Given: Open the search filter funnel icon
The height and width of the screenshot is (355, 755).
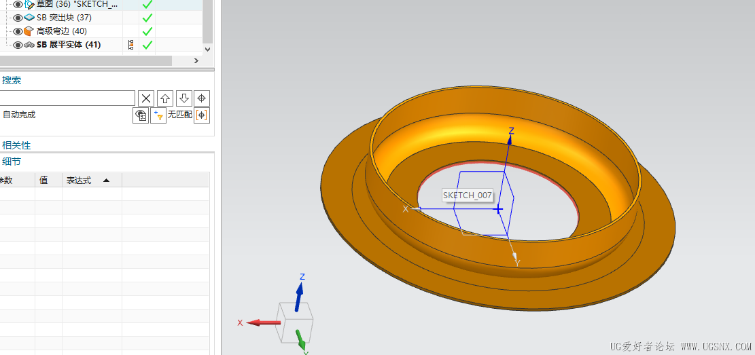Looking at the screenshot, I should [158, 115].
